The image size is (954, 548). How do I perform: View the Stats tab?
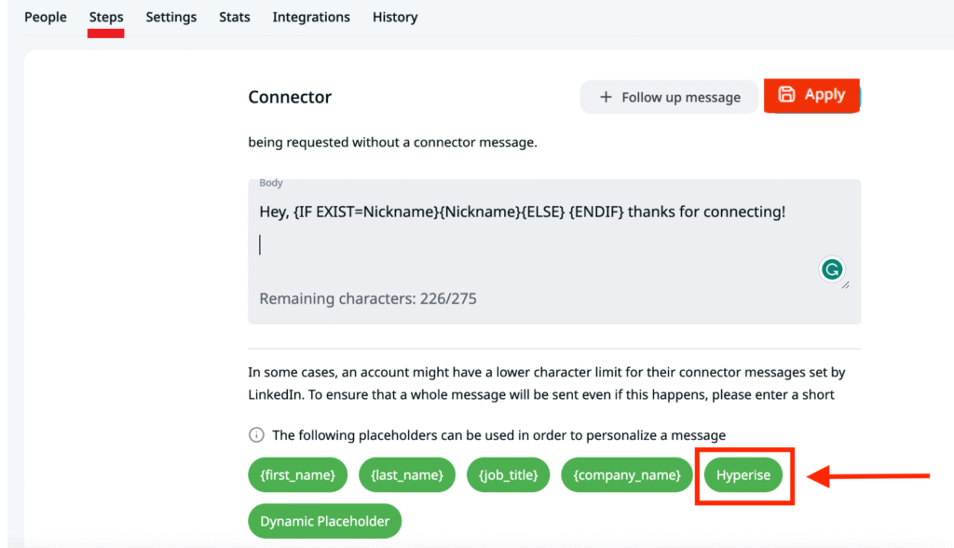point(235,17)
